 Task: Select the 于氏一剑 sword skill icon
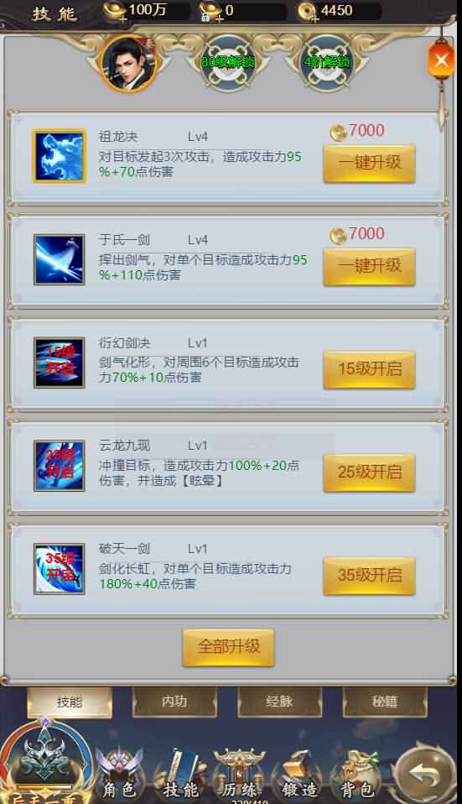coord(60,259)
